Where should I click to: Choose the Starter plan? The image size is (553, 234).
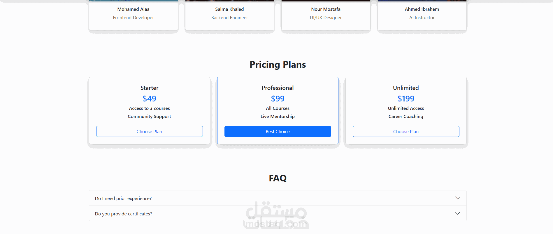[149, 131]
